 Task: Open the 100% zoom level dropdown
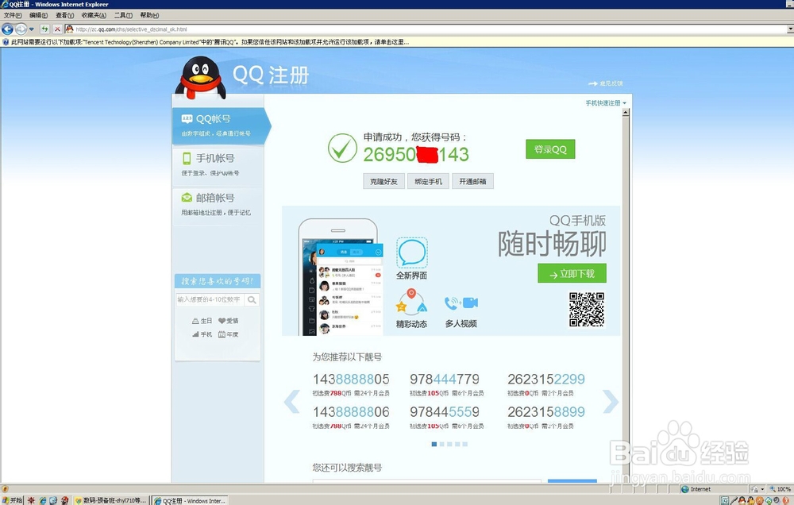click(781, 489)
